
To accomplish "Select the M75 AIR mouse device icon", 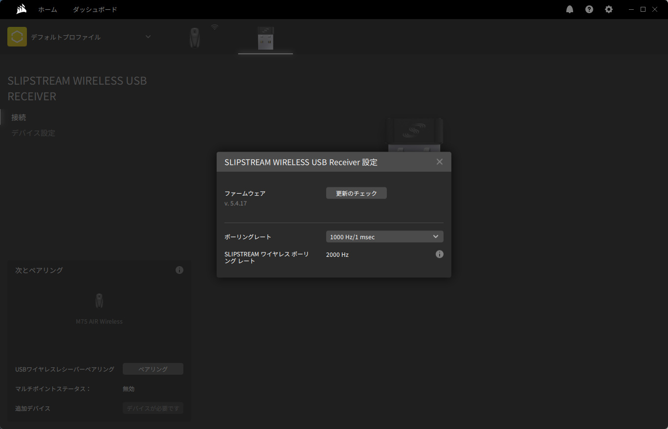I will (x=195, y=38).
